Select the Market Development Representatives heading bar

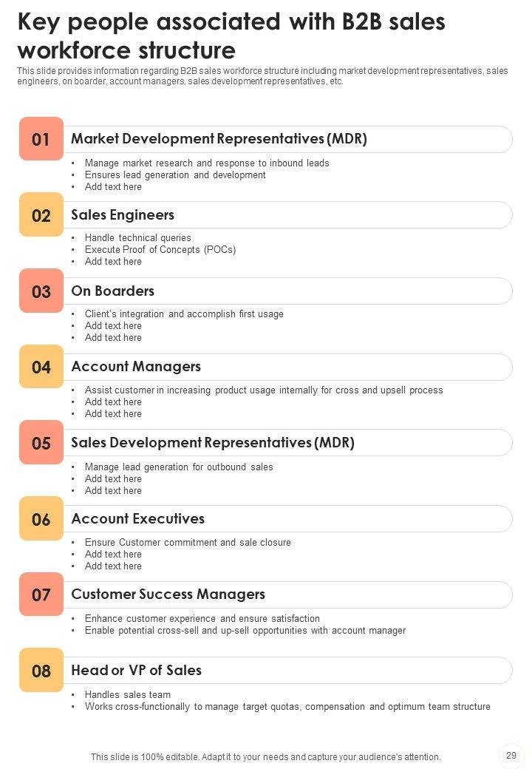[x=288, y=139]
